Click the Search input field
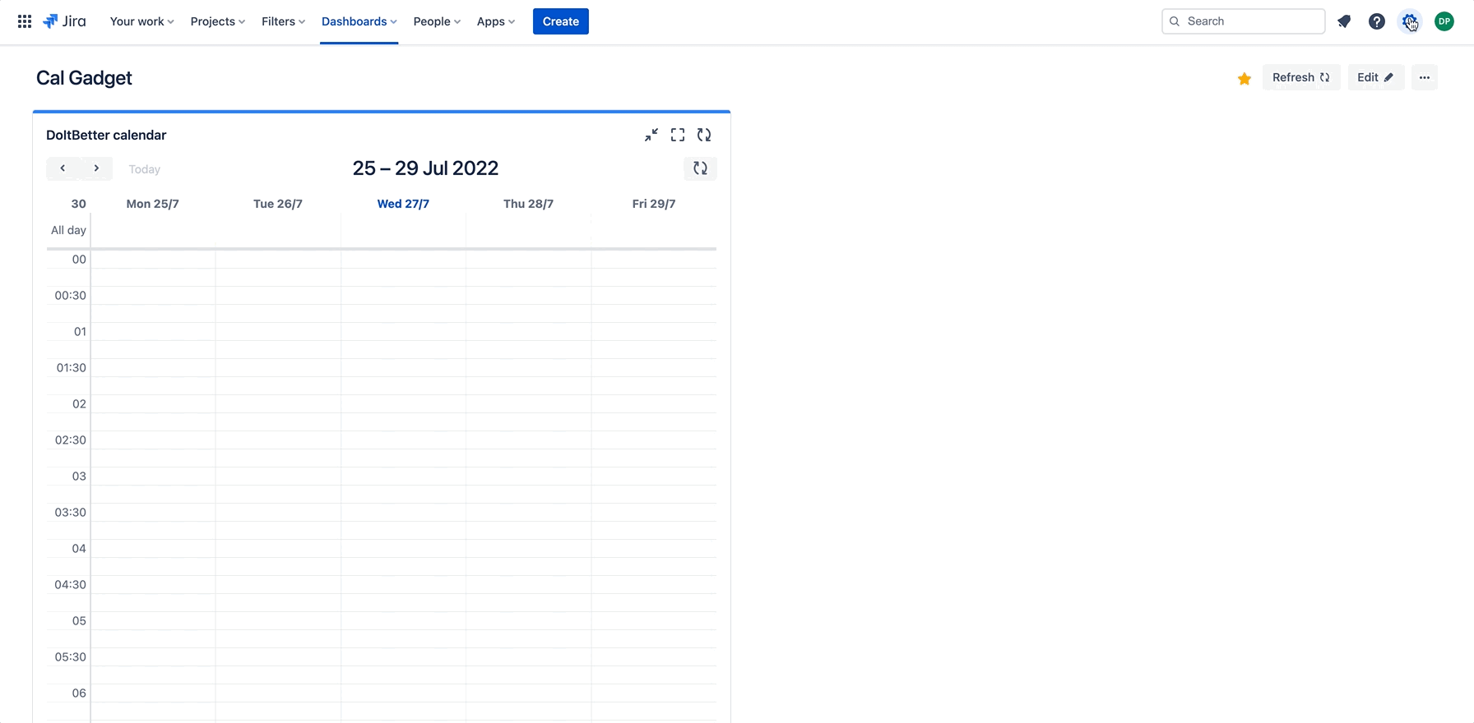Viewport: 1474px width, 723px height. pyautogui.click(x=1250, y=21)
